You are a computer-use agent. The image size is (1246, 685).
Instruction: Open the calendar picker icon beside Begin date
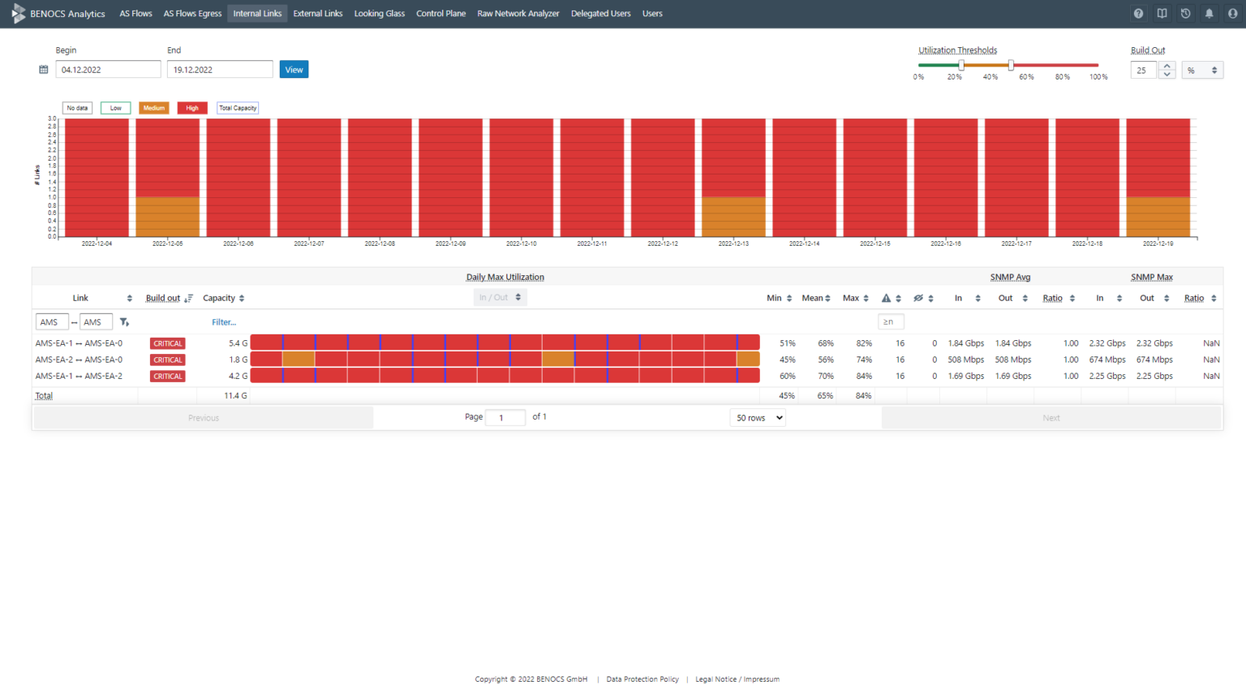[x=43, y=69]
